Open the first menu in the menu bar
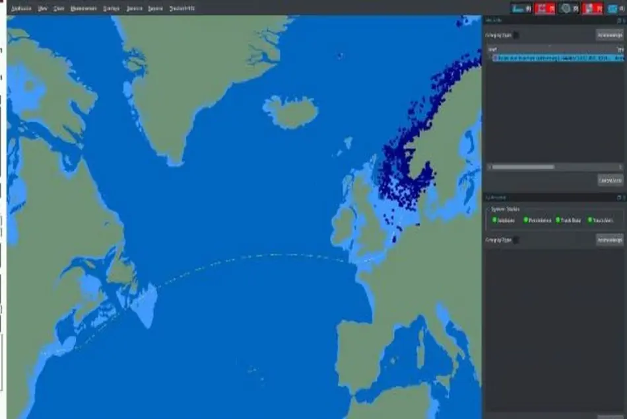 click(x=21, y=9)
